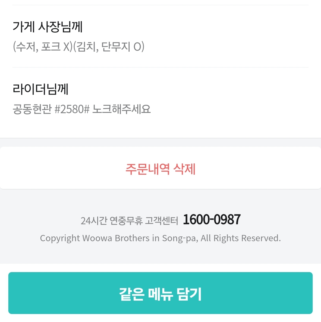
Task: Select the 라이더님께 heading
Action: (40, 89)
